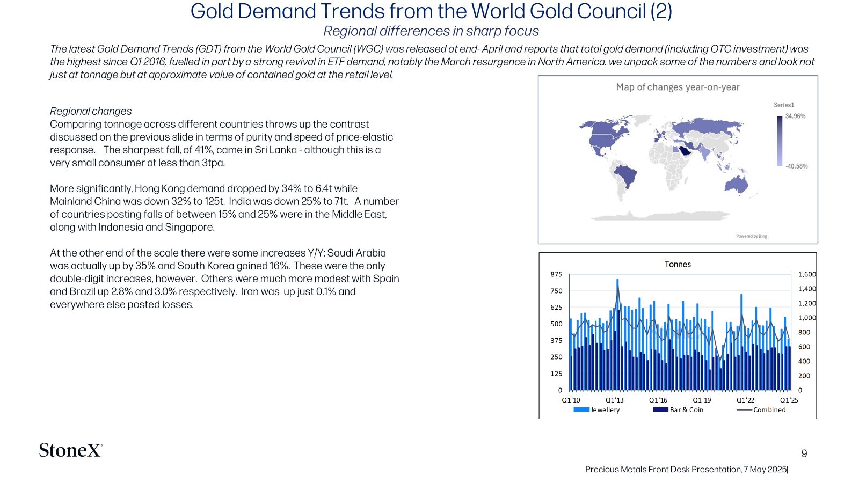This screenshot has height=483, width=859.
Task: Click the "-40.58%" legend value
Action: pyautogui.click(x=797, y=166)
